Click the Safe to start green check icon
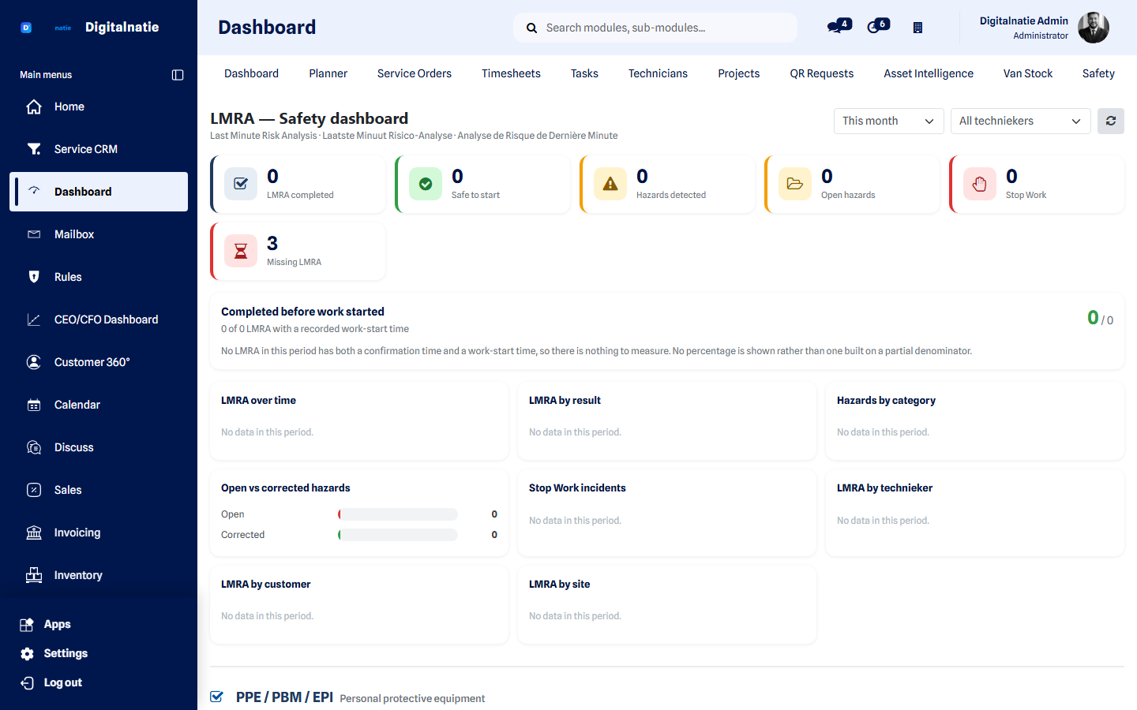1137x710 pixels. click(x=426, y=184)
